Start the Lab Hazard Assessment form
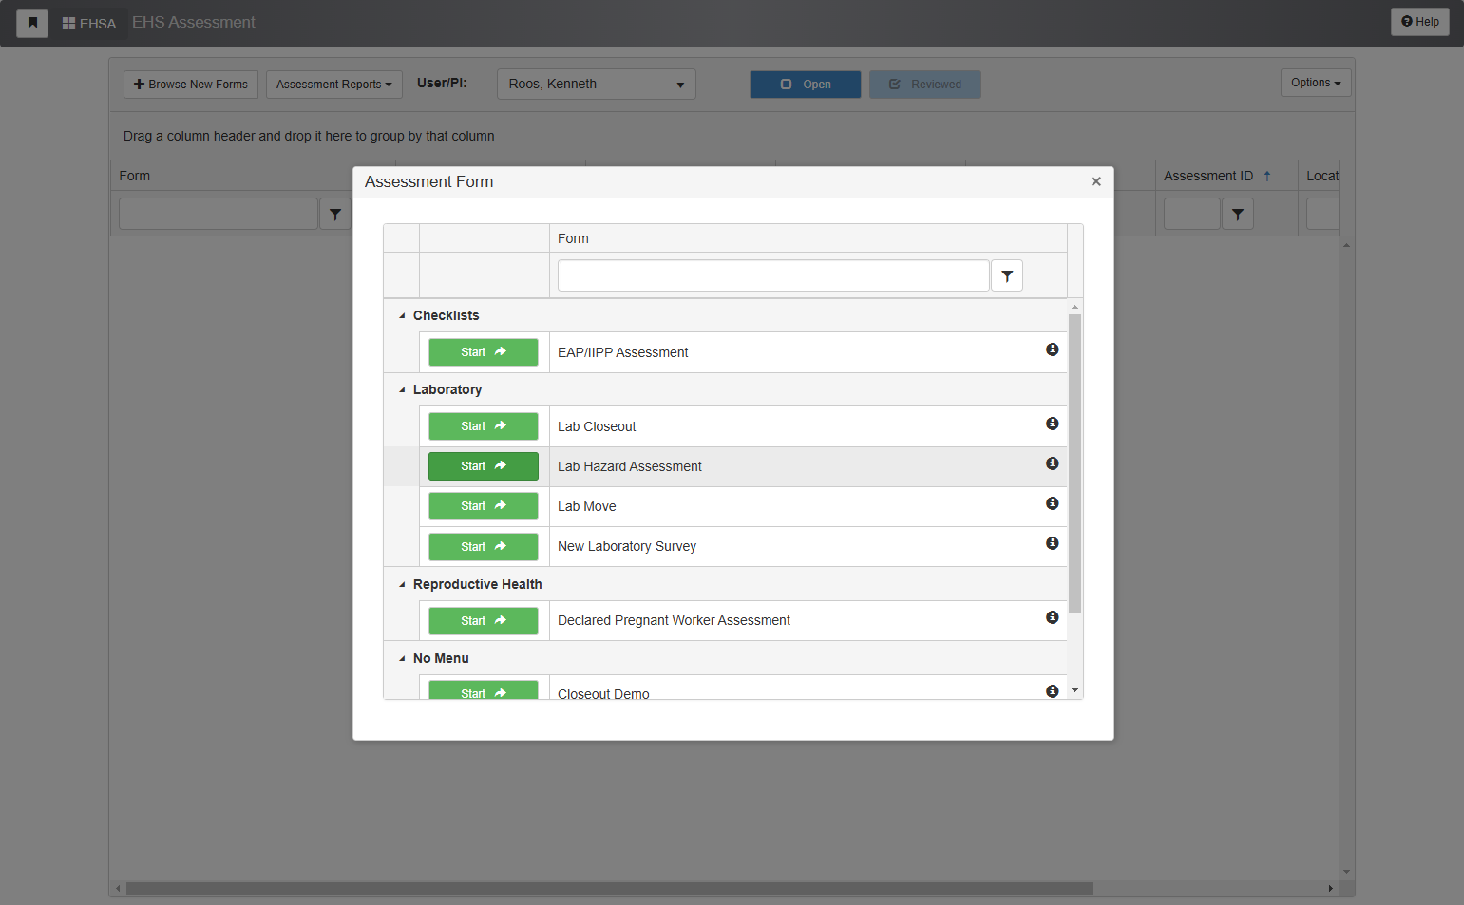This screenshot has height=905, width=1464. pos(484,466)
